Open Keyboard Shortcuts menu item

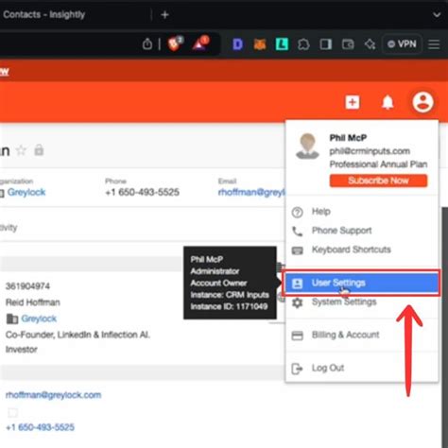(x=362, y=250)
